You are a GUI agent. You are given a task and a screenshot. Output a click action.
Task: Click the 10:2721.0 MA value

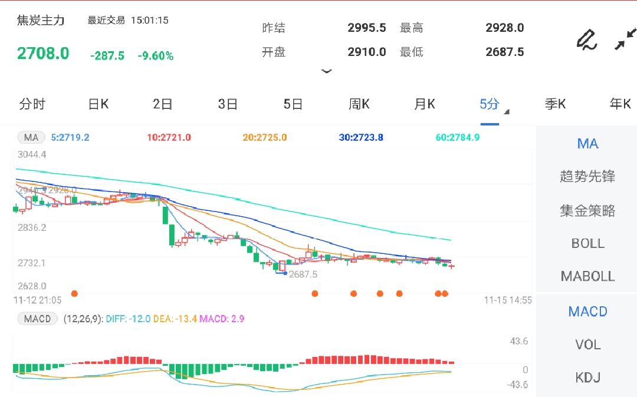tap(169, 137)
